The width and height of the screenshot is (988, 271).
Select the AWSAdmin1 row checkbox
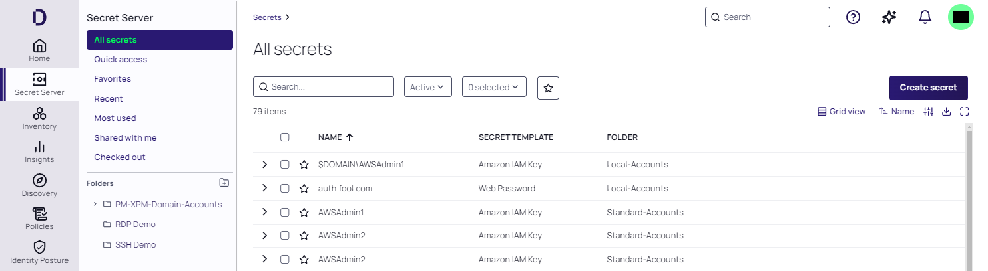point(285,213)
